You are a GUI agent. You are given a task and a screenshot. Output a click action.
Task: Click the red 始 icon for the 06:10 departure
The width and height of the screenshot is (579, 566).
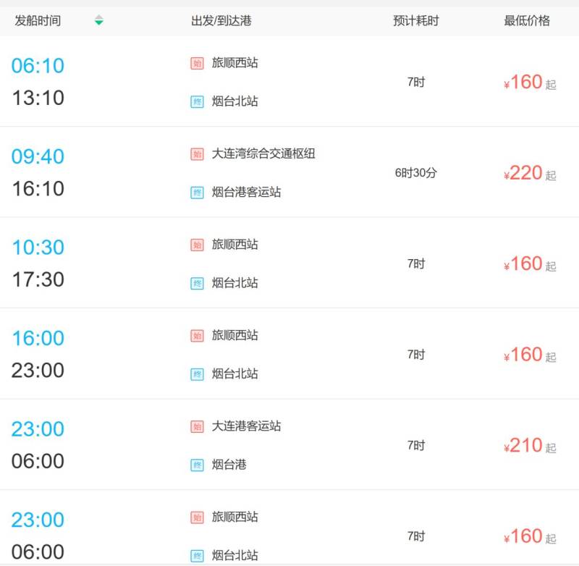(197, 63)
